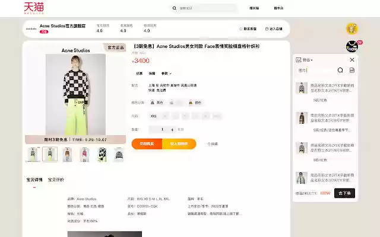
Task: Select the 橙色 color option
Action: click(195, 103)
